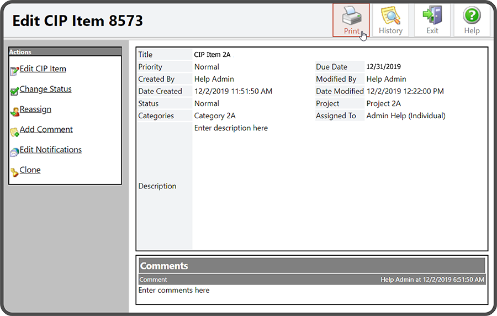The image size is (497, 316).
Task: Open Help with the question mark icon
Action: click(472, 15)
